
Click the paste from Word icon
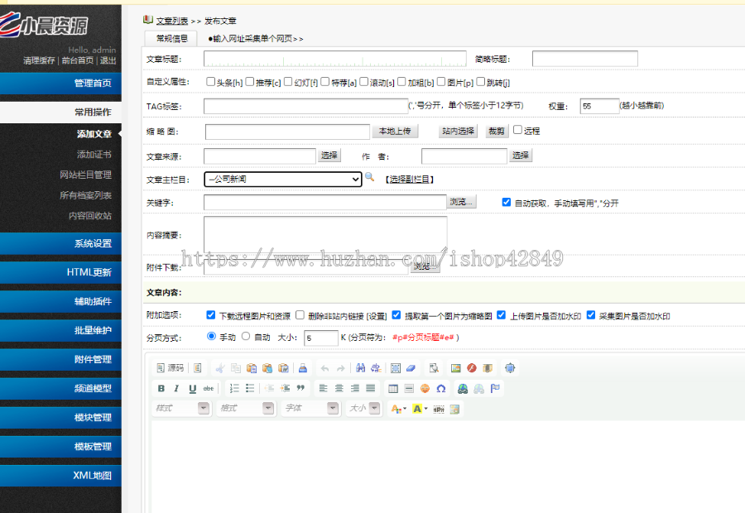283,368
